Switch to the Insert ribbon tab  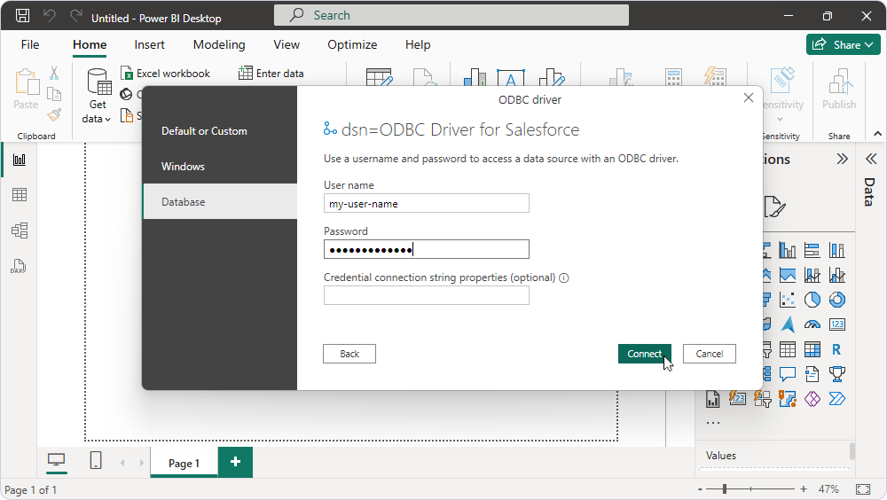point(149,44)
